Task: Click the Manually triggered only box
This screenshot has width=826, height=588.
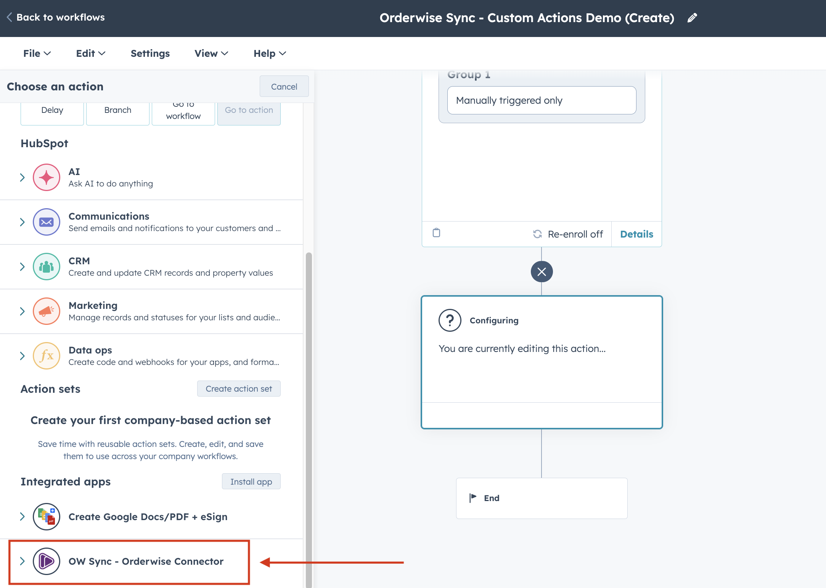Action: point(542,100)
